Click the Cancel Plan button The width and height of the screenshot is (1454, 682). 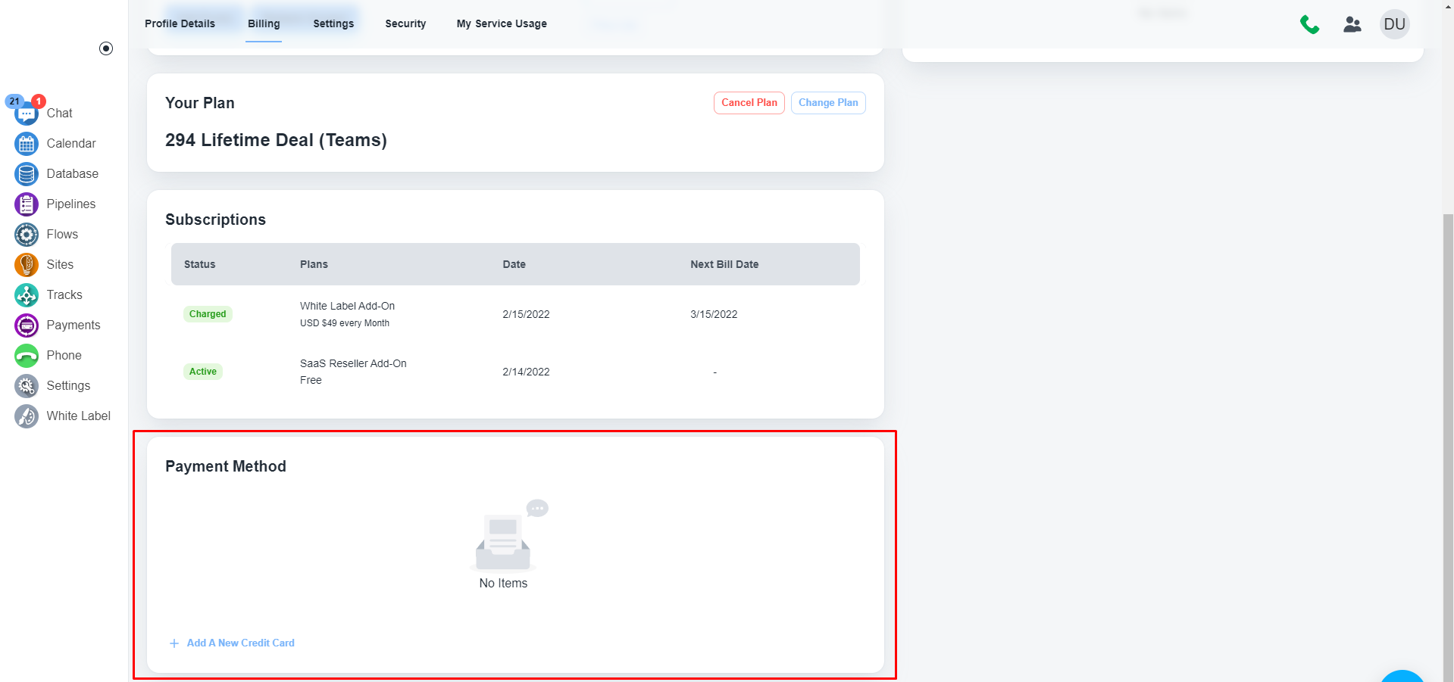749,103
